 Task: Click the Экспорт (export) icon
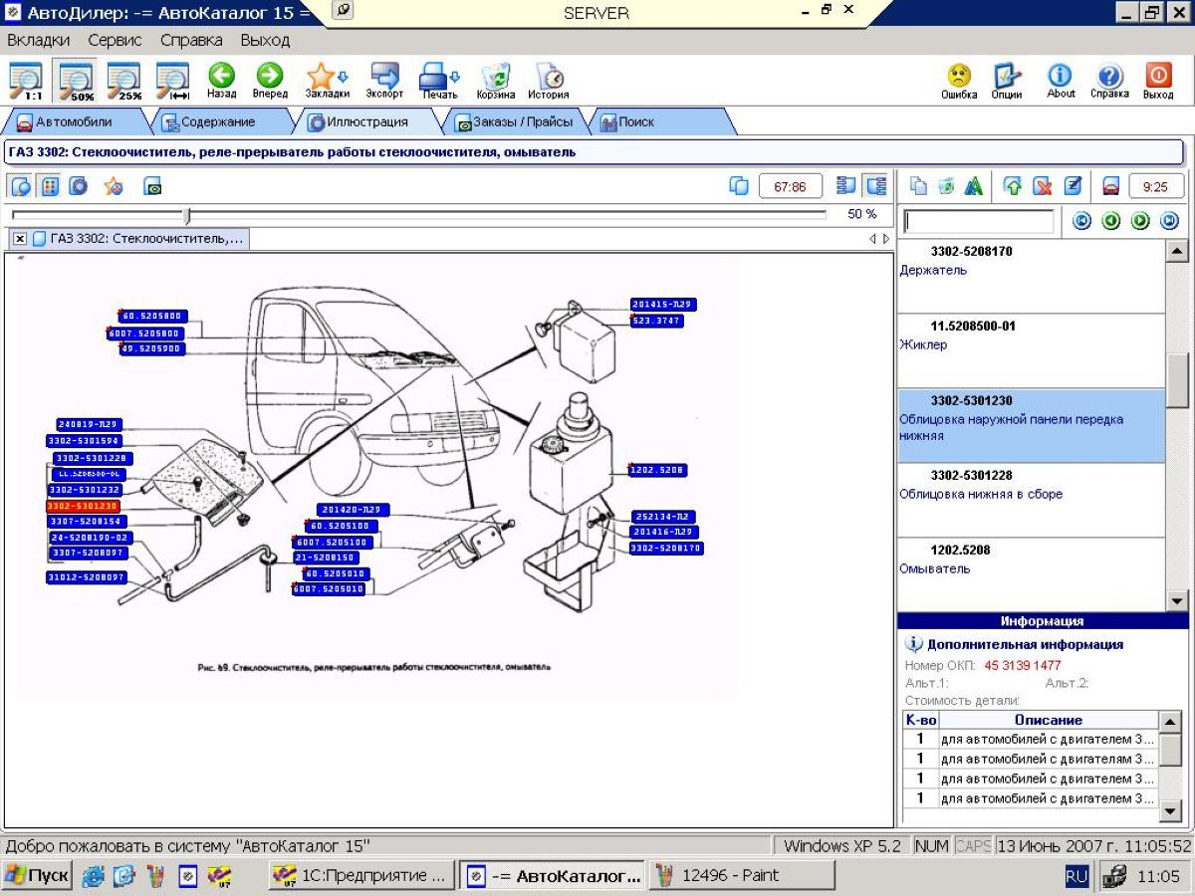pyautogui.click(x=384, y=80)
